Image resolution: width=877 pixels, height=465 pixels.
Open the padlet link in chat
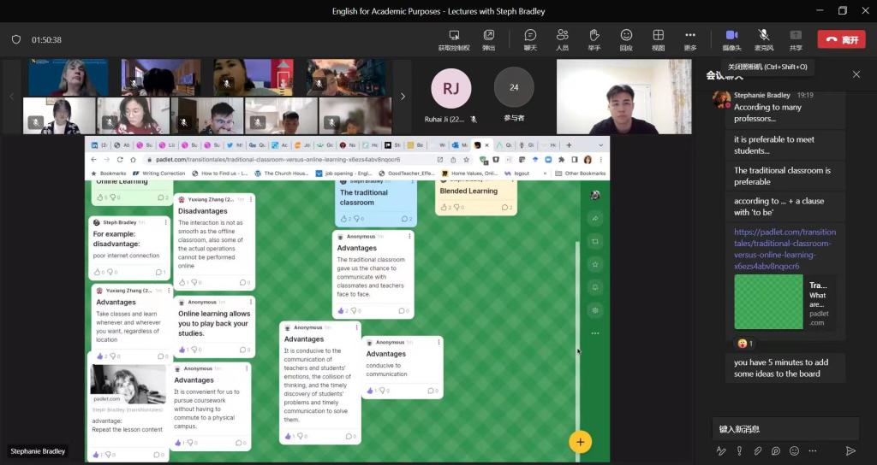pos(785,243)
